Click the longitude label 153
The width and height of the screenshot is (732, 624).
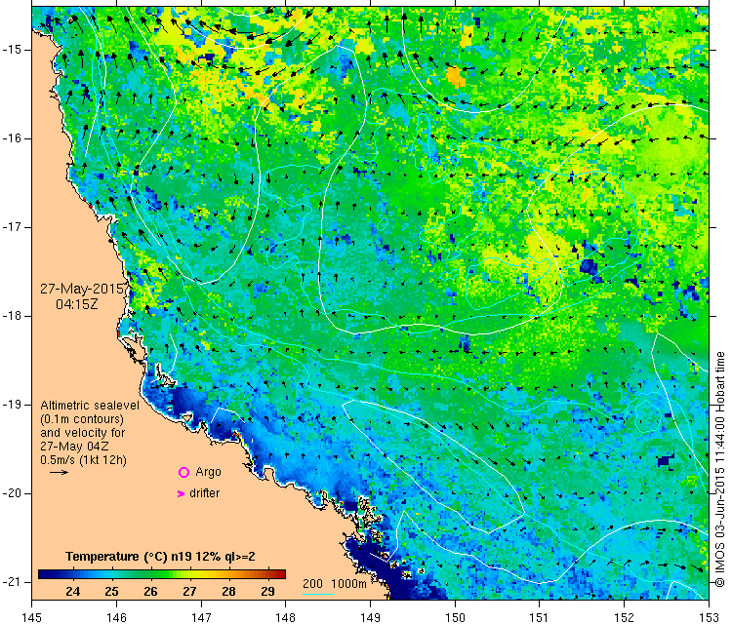pyautogui.click(x=710, y=617)
